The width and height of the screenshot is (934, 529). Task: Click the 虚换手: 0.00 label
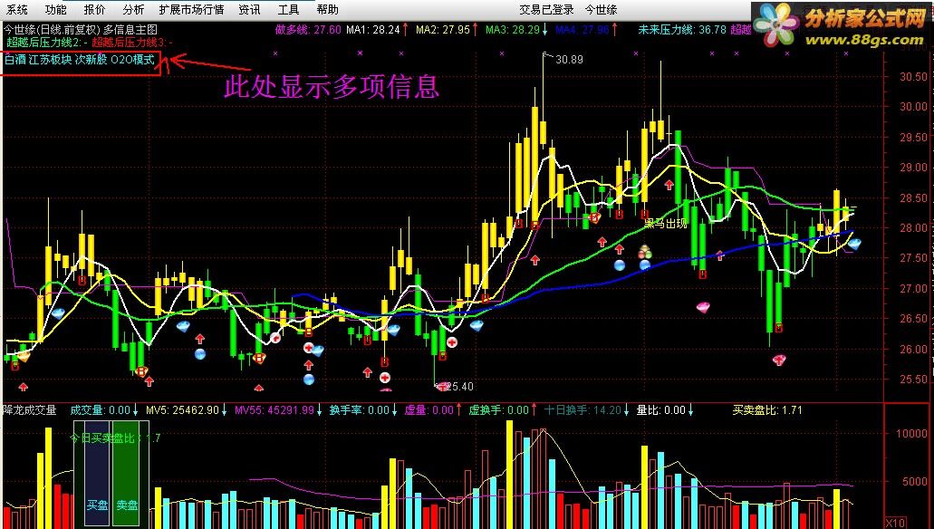click(x=498, y=409)
